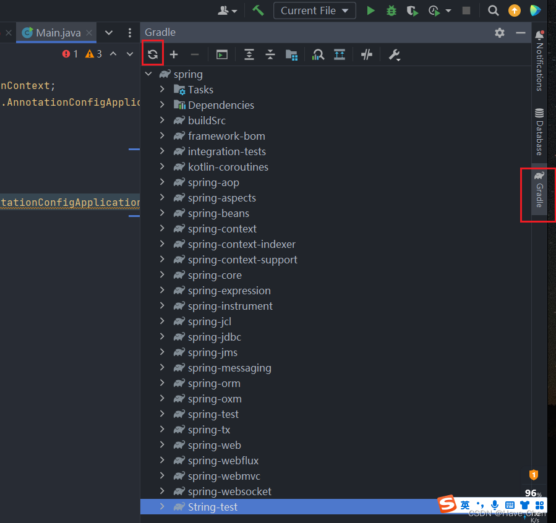Expand the Tasks node
This screenshot has height=523, width=556.
pyautogui.click(x=162, y=89)
